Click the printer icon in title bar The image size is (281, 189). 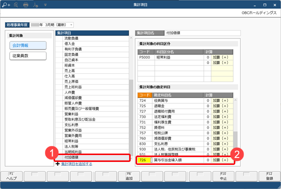coord(26,5)
